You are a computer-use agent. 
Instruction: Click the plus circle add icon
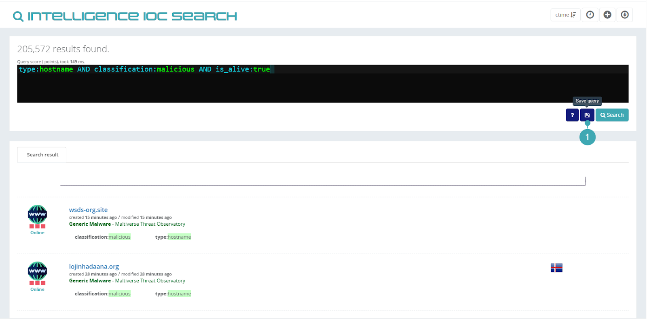[x=607, y=15]
